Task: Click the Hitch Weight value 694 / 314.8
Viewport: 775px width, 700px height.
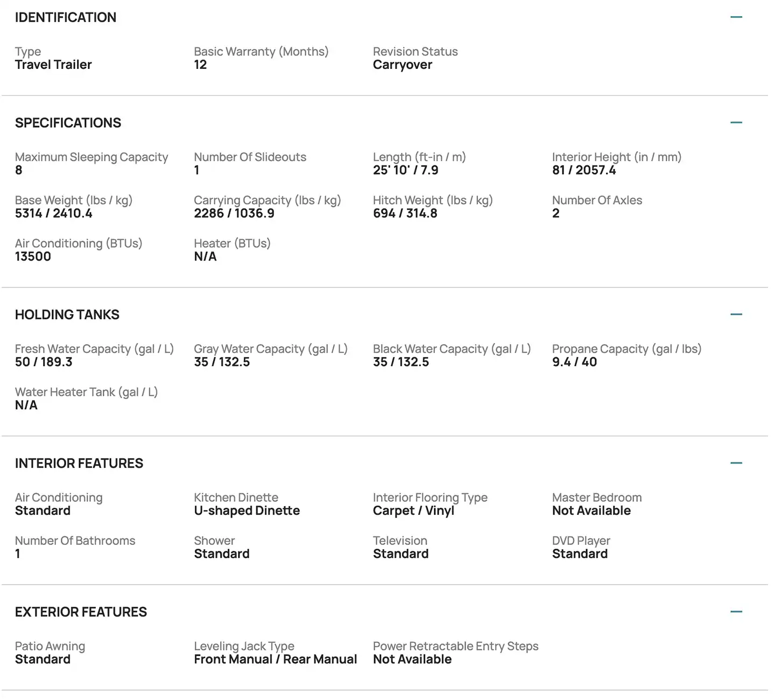Action: pyautogui.click(x=405, y=213)
